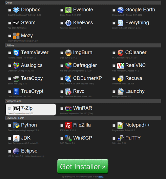Screen dimensions: 166x179
Task: Check the PuTTY checkbox
Action: tap(114, 138)
